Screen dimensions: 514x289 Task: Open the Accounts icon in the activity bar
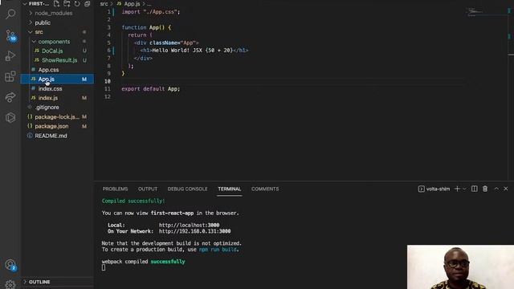[x=10, y=264]
